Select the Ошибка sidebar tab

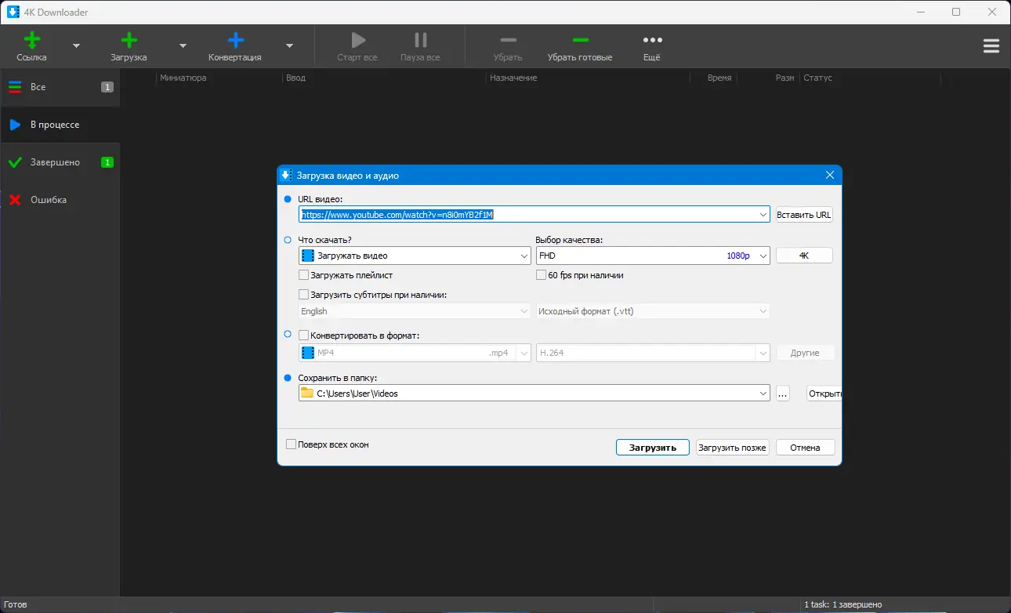[49, 200]
